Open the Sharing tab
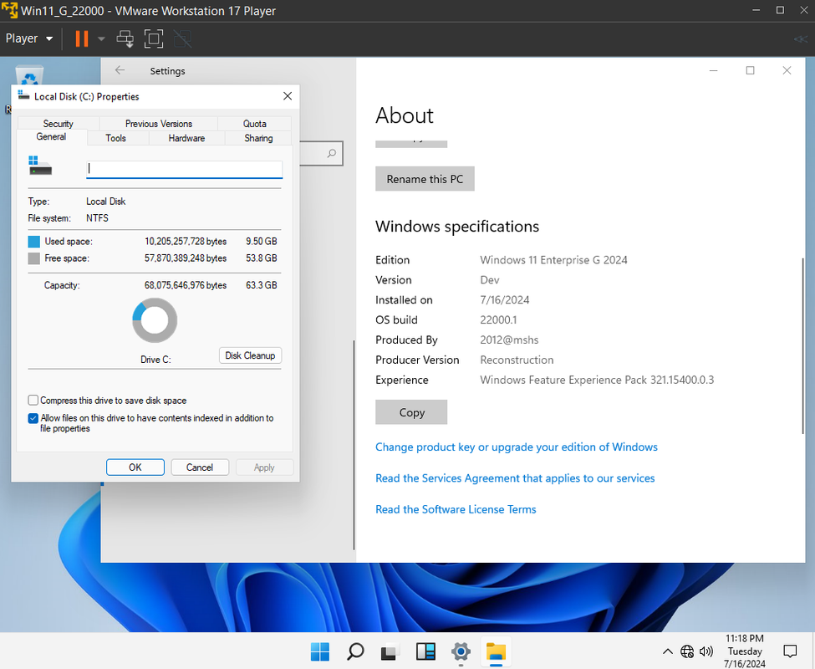Image resolution: width=815 pixels, height=669 pixels. click(x=258, y=138)
